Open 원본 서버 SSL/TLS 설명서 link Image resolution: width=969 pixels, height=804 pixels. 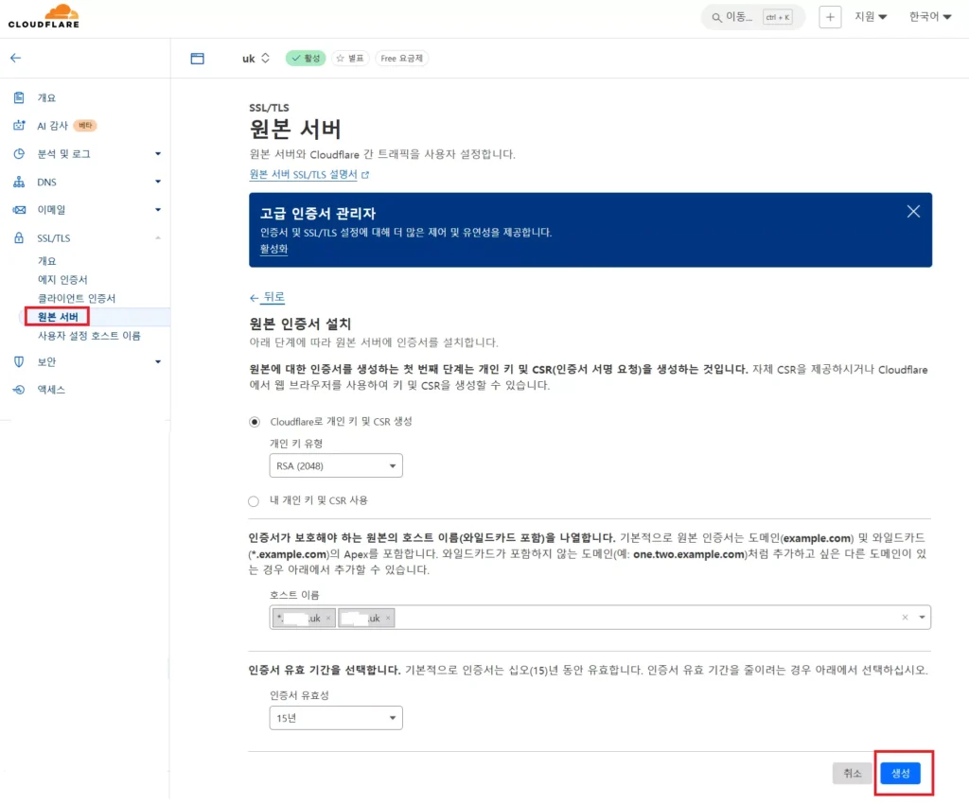click(304, 175)
